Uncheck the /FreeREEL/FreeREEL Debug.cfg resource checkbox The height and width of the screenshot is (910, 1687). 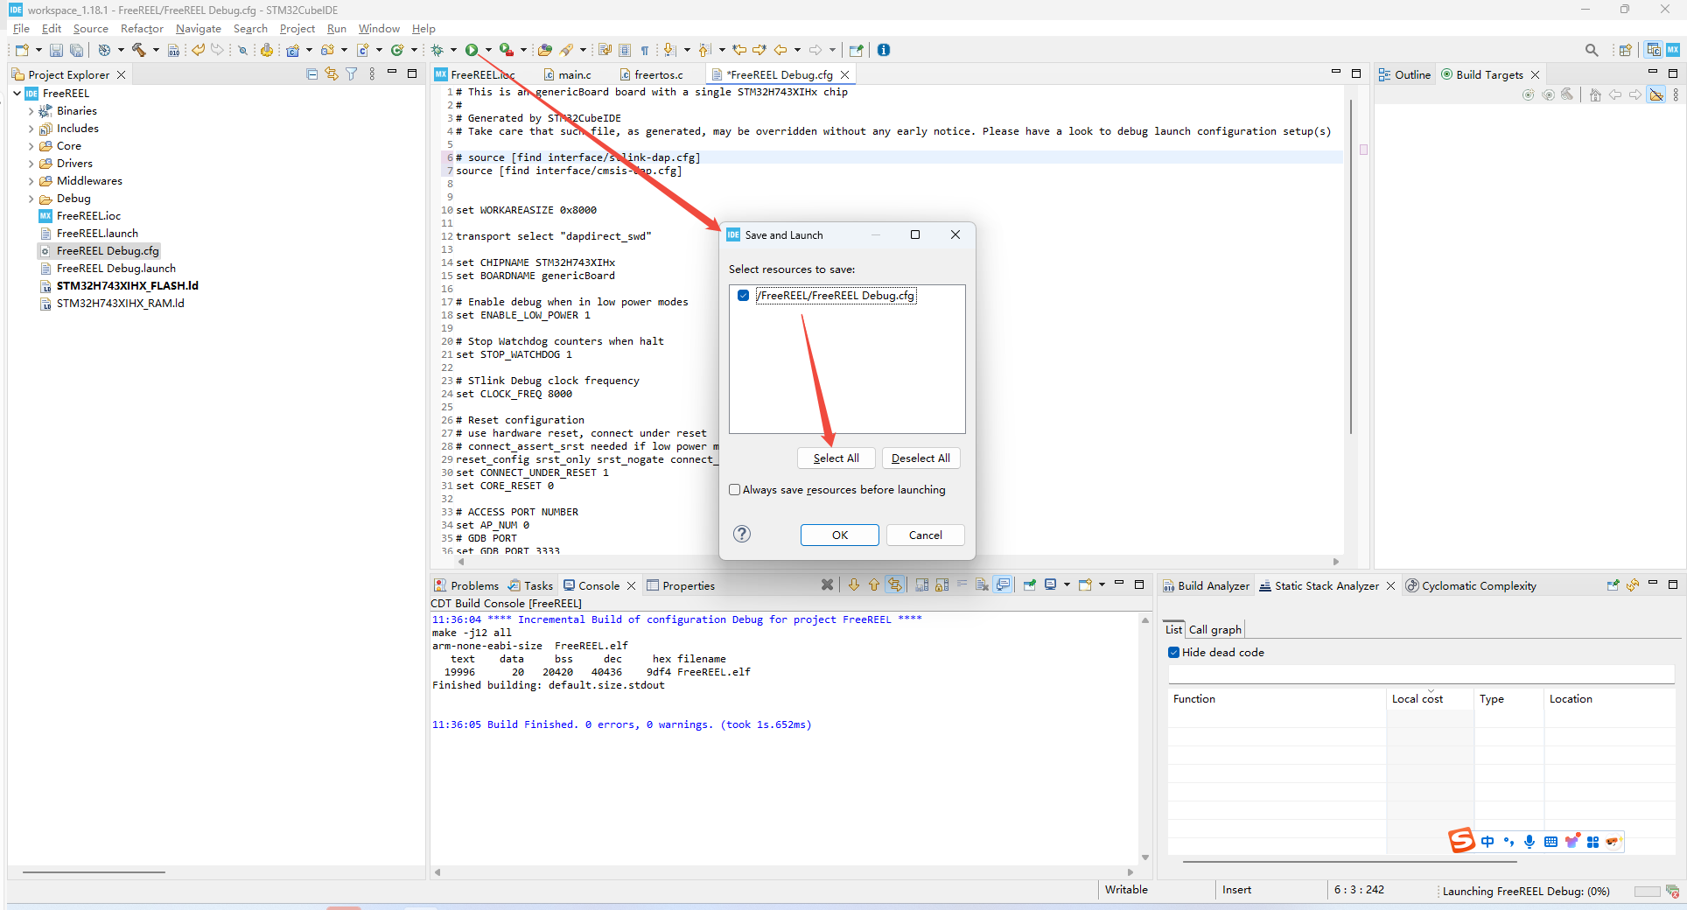pos(743,296)
